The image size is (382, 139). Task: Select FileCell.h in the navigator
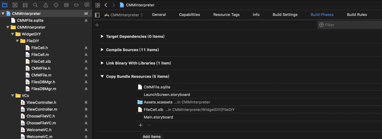point(39,48)
